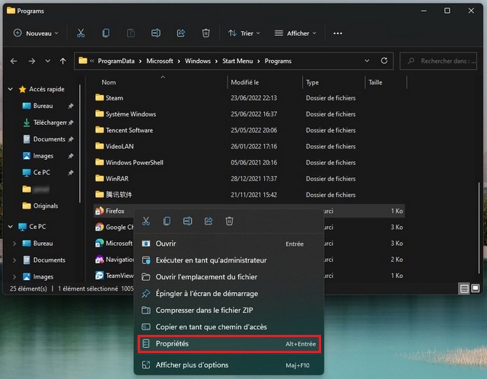Click the Copy icon in the context menu

click(x=167, y=221)
